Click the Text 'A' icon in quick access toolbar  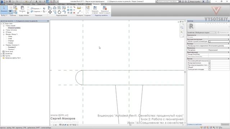[37, 1]
